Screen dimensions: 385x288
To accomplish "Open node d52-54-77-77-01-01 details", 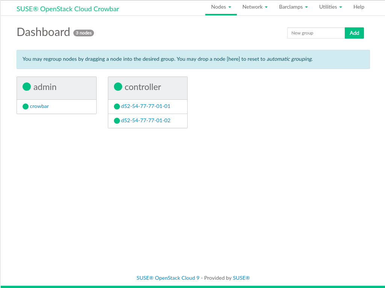I will click(146, 106).
